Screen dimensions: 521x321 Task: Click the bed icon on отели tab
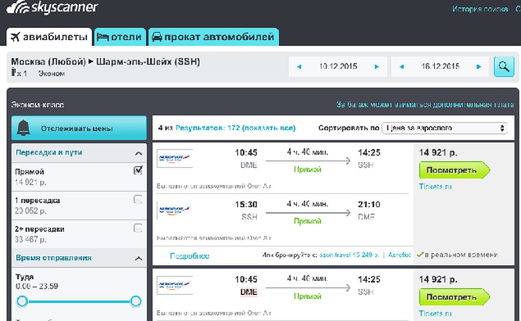pos(103,37)
